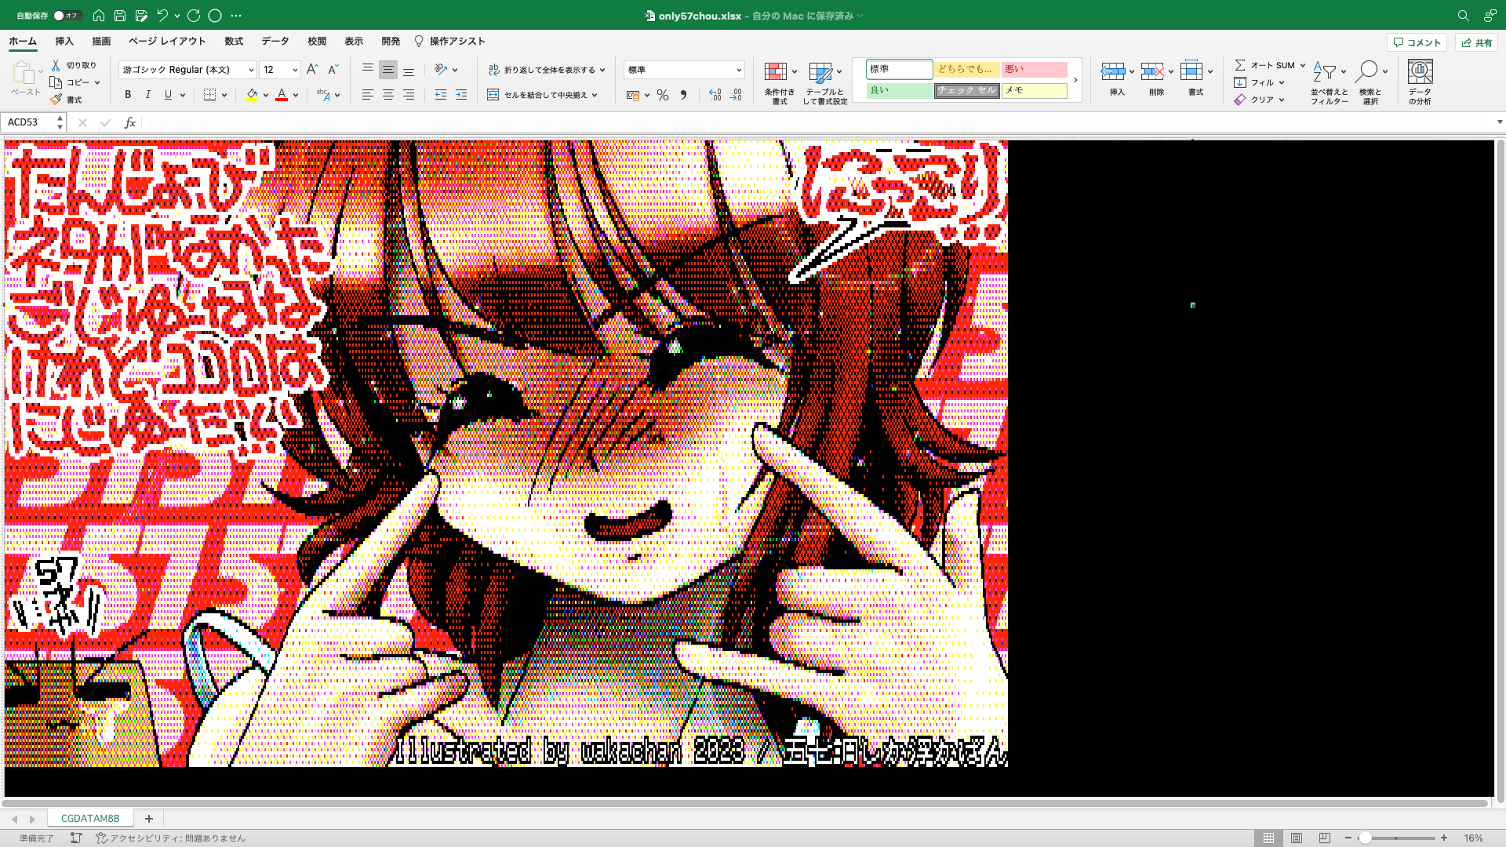Toggle top vertical alignment
1506x847 pixels.
(x=367, y=70)
